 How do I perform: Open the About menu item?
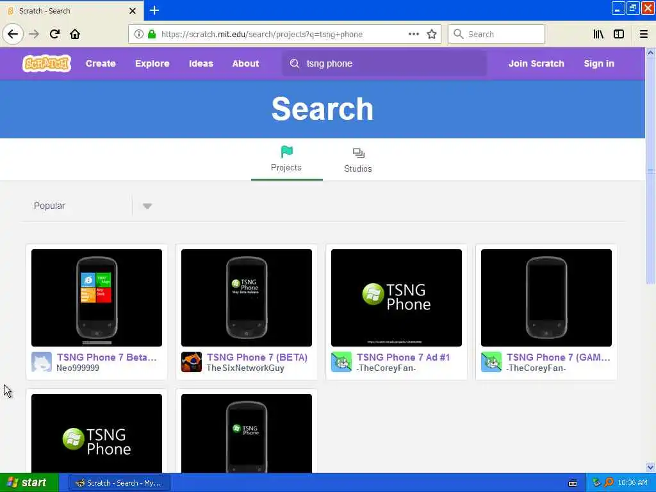pos(245,63)
